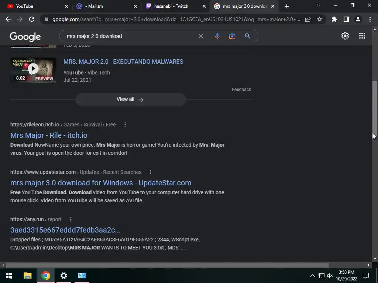Open a new browser tab
Viewport: 378px width, 283px height.
286,6
